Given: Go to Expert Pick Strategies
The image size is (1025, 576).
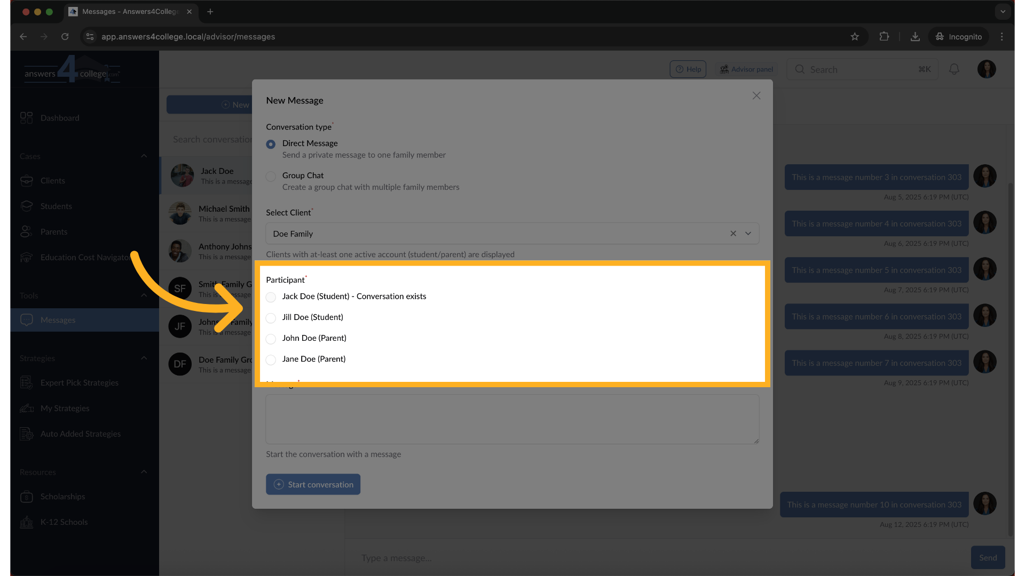Looking at the screenshot, I should click(79, 383).
